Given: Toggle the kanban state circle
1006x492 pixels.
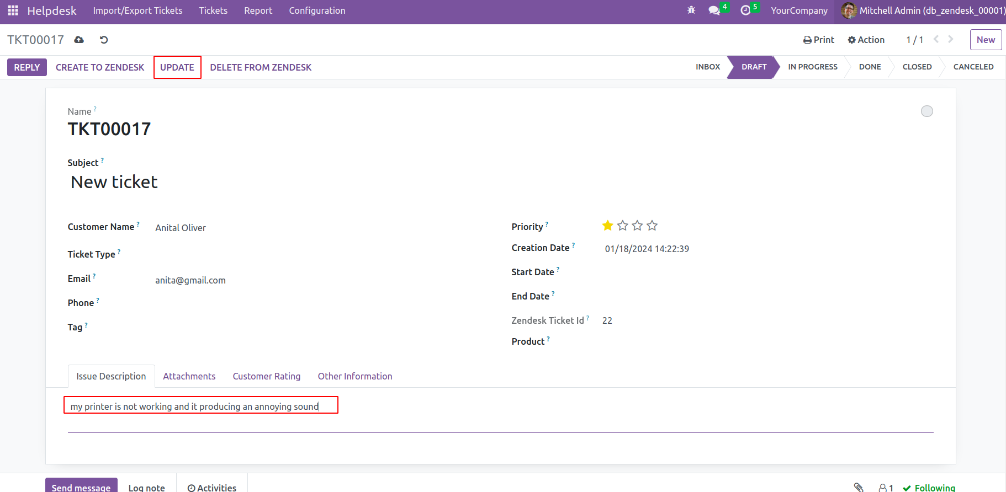Looking at the screenshot, I should [x=927, y=111].
